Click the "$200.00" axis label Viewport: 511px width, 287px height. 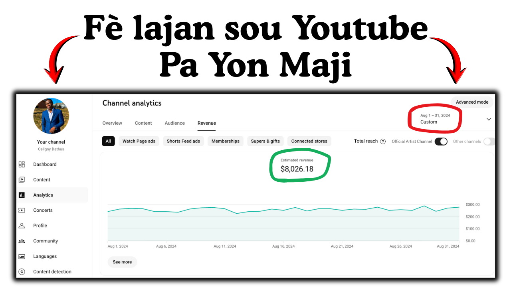473,217
